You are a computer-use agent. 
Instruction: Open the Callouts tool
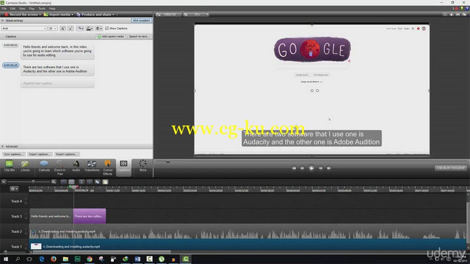pos(44,166)
